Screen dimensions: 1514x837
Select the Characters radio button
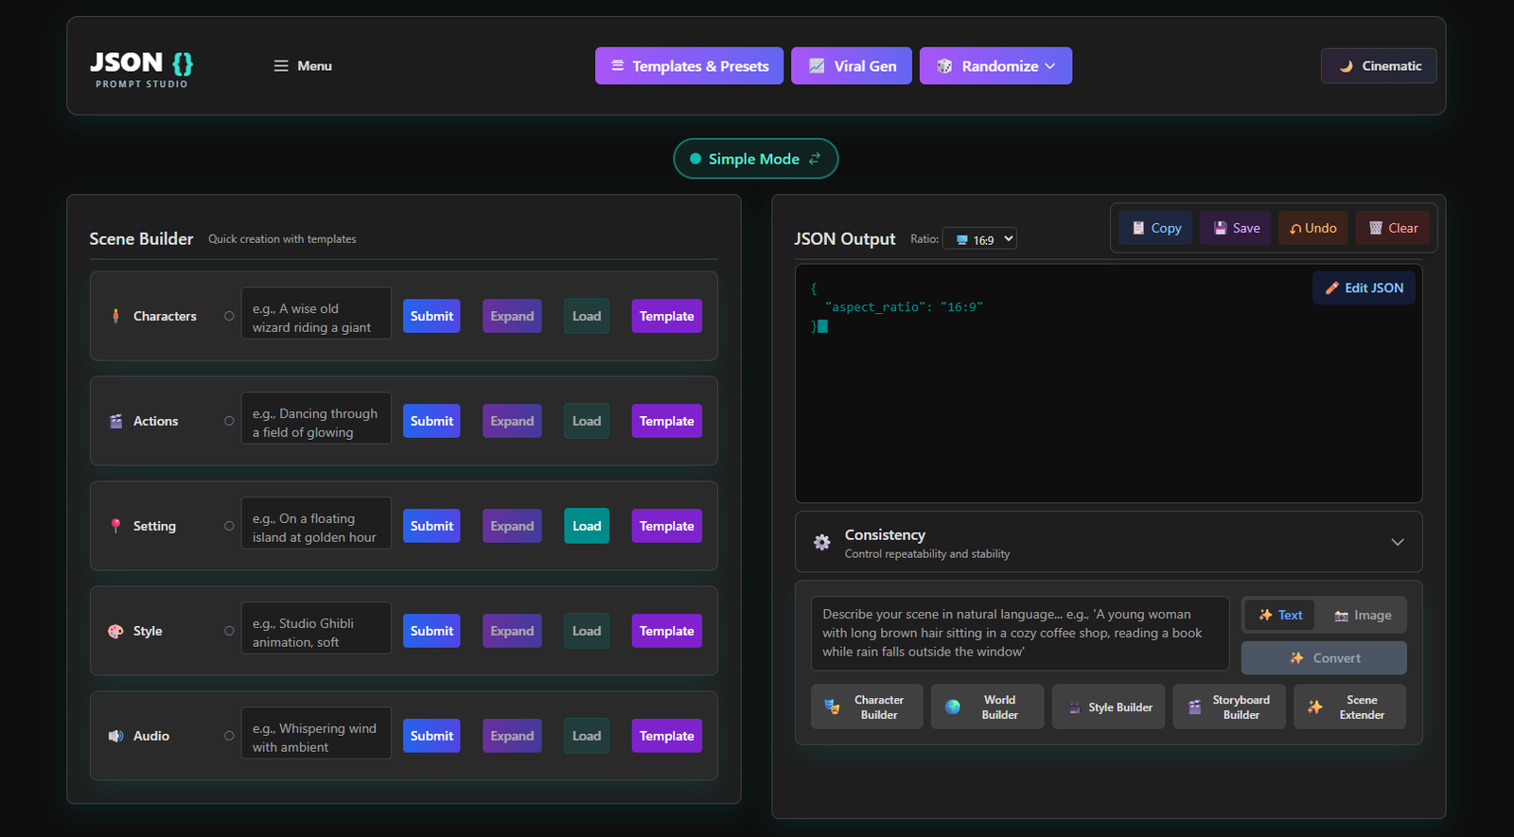pos(229,316)
